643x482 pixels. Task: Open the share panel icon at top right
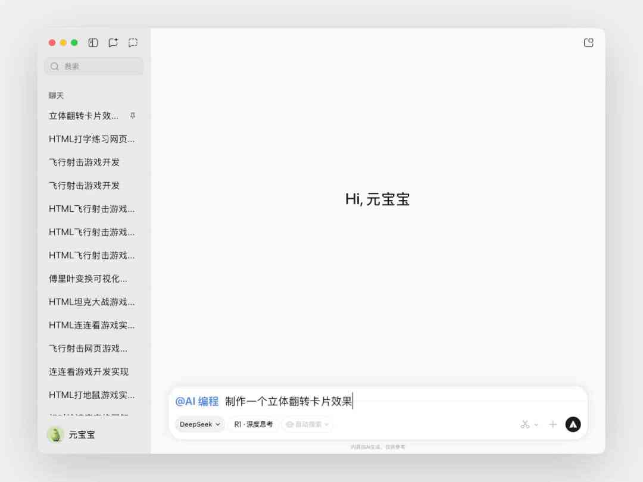[x=588, y=42]
